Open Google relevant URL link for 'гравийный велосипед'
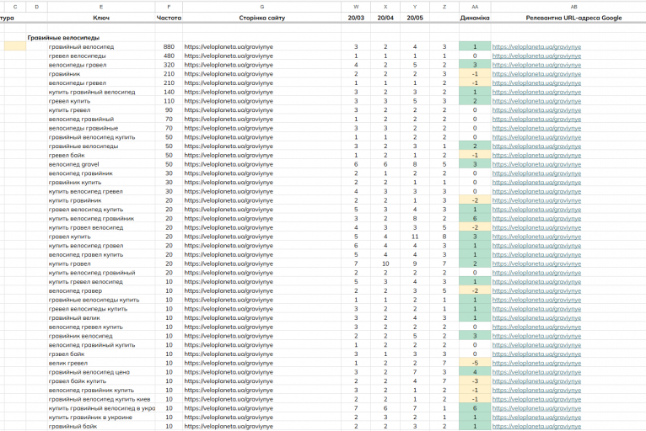The width and height of the screenshot is (646, 431). click(536, 47)
